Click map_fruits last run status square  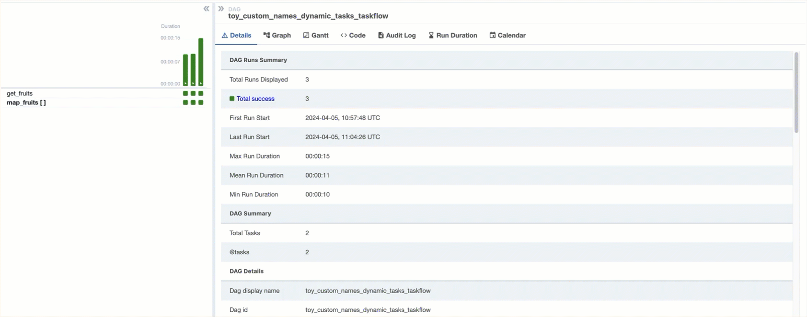pyautogui.click(x=201, y=102)
